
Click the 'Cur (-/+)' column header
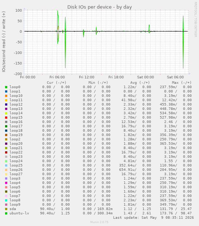point(56,83)
